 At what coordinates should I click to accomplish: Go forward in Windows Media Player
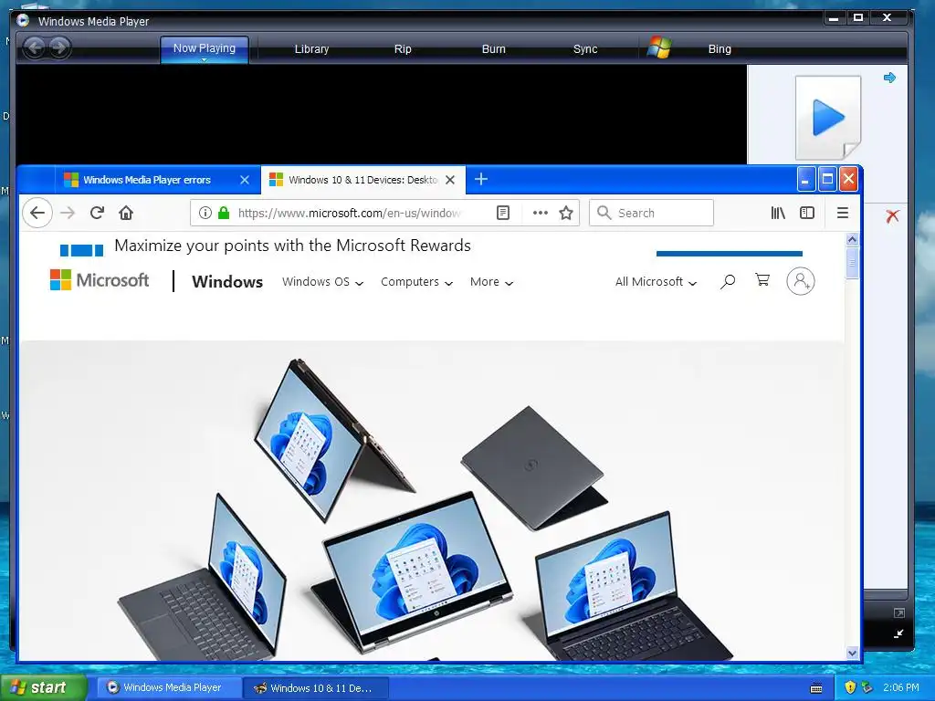tap(59, 47)
